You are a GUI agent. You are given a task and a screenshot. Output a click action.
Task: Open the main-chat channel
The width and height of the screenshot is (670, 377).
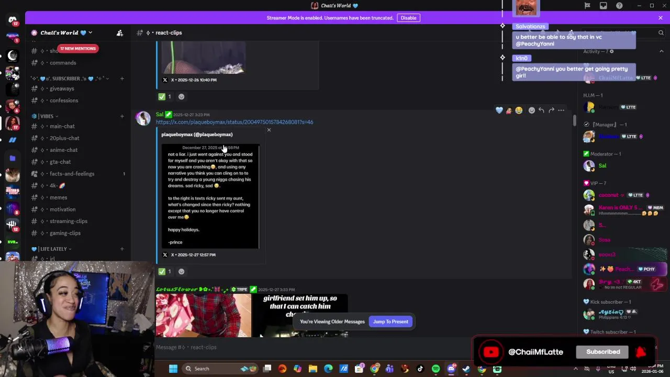click(79, 126)
